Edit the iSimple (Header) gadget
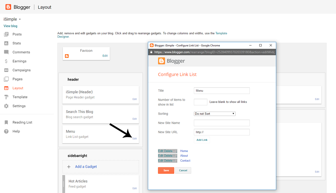 (x=135, y=99)
